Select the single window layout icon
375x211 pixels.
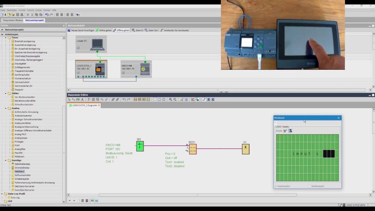(155, 99)
